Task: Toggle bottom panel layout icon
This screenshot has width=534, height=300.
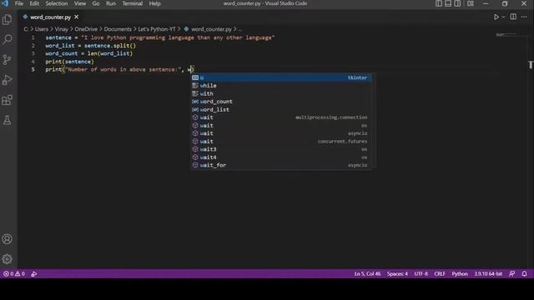Action: pos(448,3)
